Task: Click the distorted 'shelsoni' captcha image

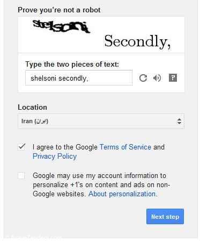Action: [61, 26]
